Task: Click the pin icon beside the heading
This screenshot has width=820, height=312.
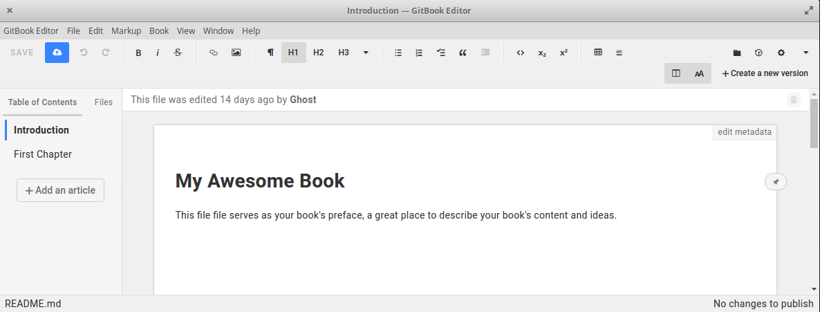Action: tap(776, 181)
